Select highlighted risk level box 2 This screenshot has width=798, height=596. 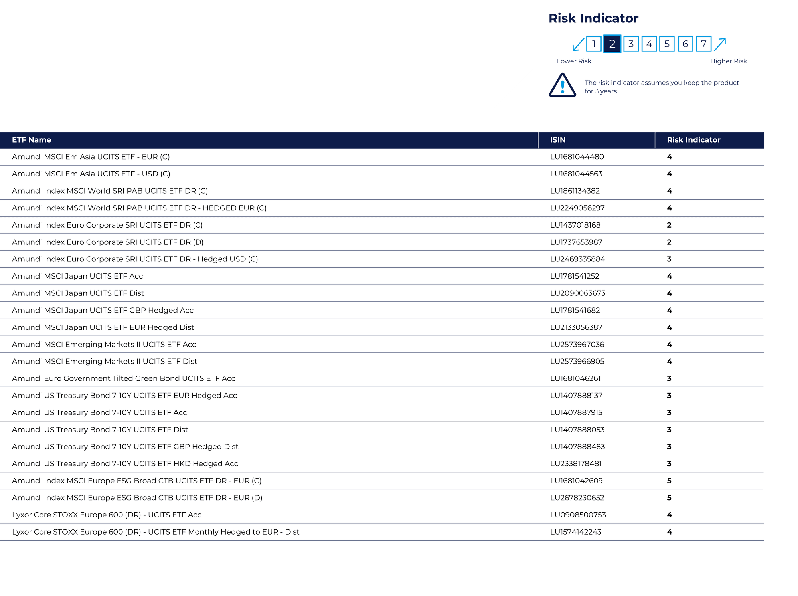coord(612,44)
